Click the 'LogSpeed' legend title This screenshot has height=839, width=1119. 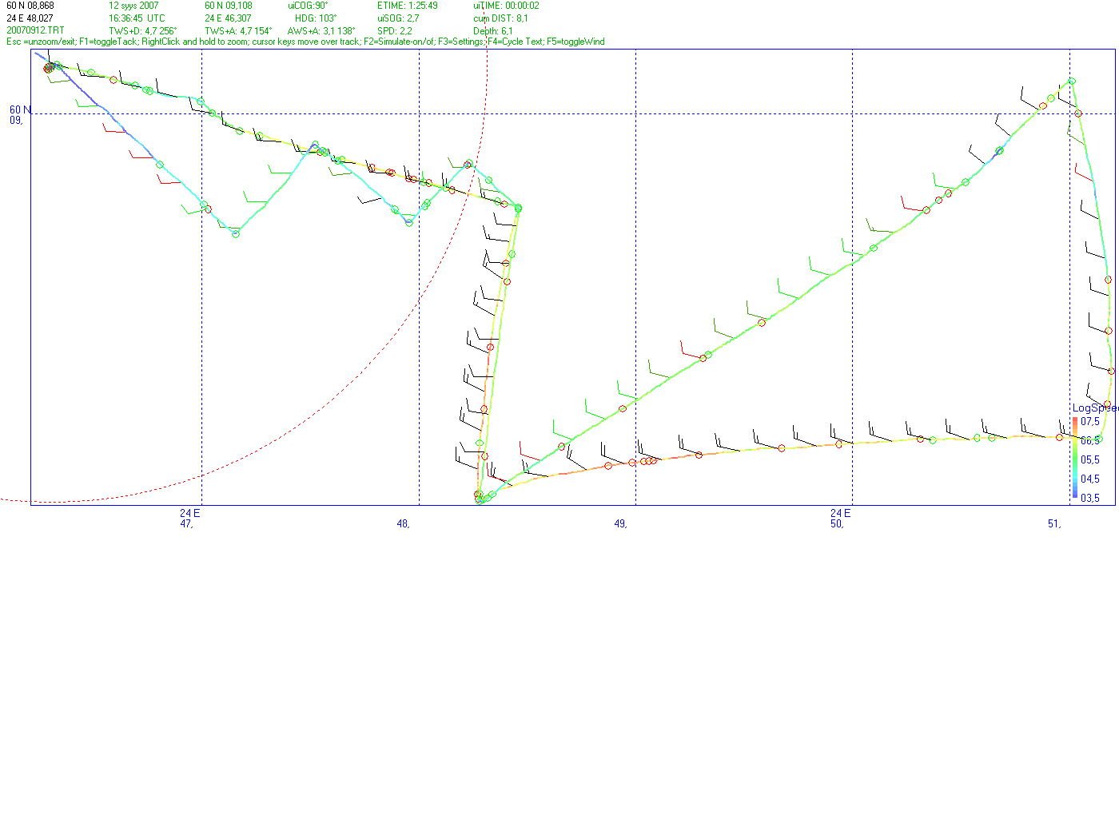(x=1094, y=408)
